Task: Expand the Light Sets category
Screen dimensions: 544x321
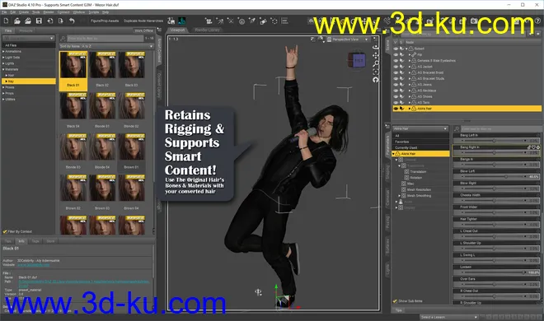Action: tap(3, 58)
